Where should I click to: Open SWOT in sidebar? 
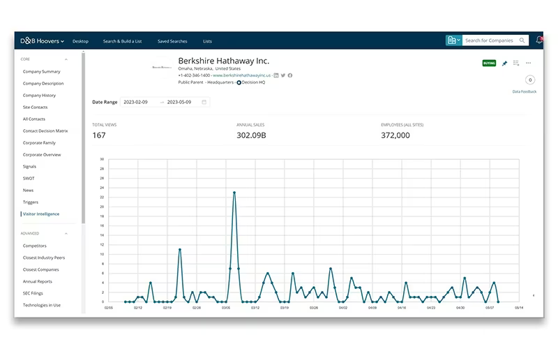click(x=29, y=179)
